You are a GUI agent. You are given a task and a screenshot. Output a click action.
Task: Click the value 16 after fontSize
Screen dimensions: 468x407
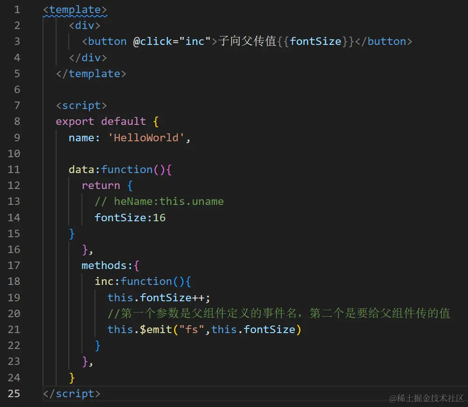coord(159,218)
